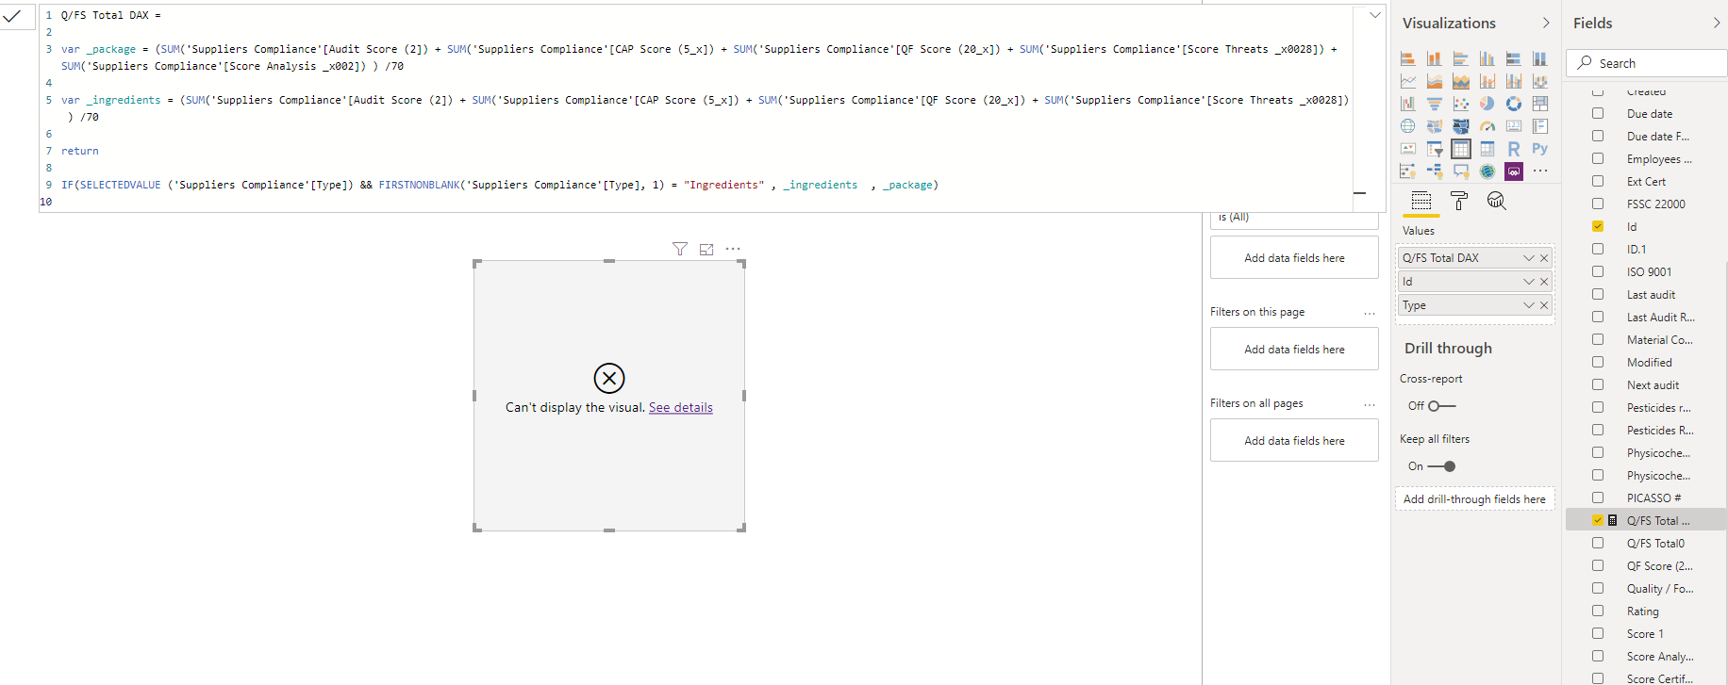Toggle the Keep all filters switch

1441,466
